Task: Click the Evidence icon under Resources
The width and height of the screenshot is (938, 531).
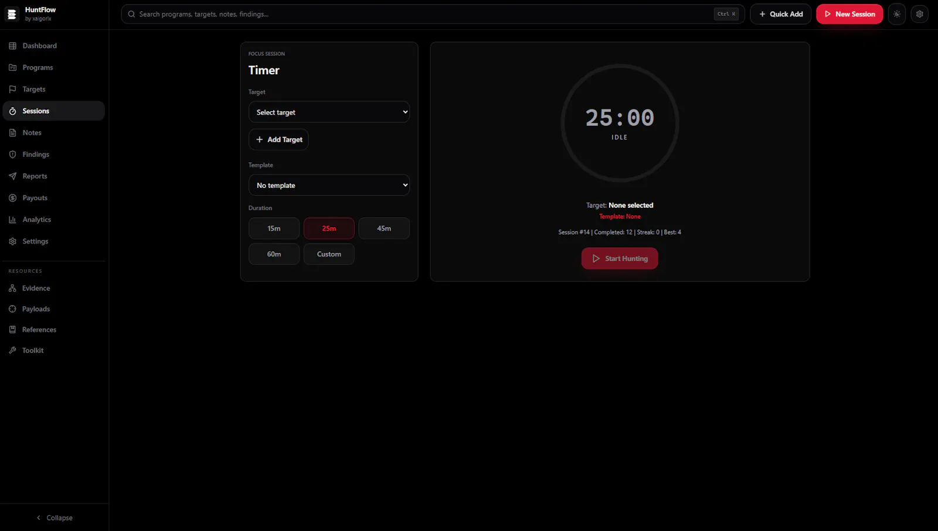Action: click(12, 288)
